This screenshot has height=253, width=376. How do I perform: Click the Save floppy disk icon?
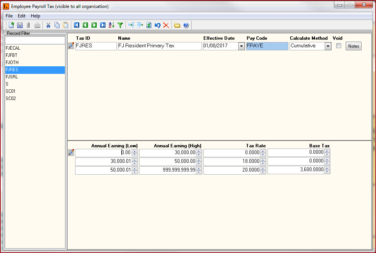pyautogui.click(x=20, y=25)
